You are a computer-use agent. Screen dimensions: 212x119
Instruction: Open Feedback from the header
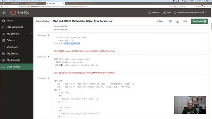(155, 13)
